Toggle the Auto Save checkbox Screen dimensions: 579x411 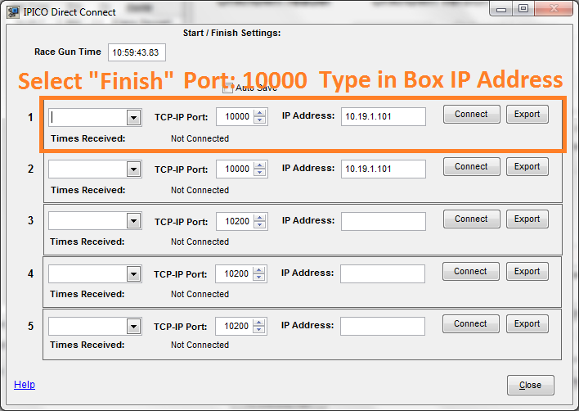pyautogui.click(x=228, y=88)
